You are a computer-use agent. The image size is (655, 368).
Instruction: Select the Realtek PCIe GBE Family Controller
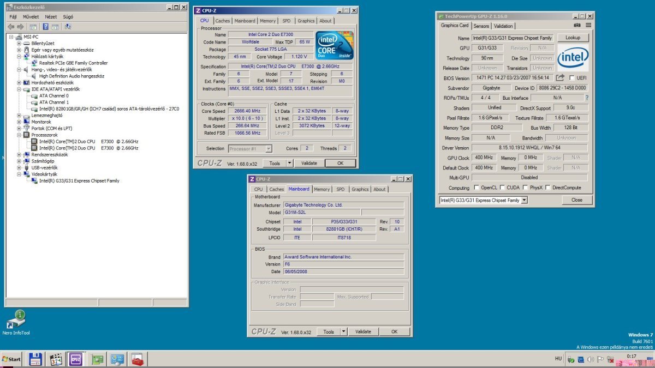73,63
